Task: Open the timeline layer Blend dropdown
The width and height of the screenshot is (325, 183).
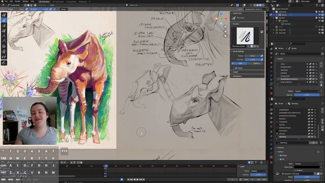Action: point(258,171)
